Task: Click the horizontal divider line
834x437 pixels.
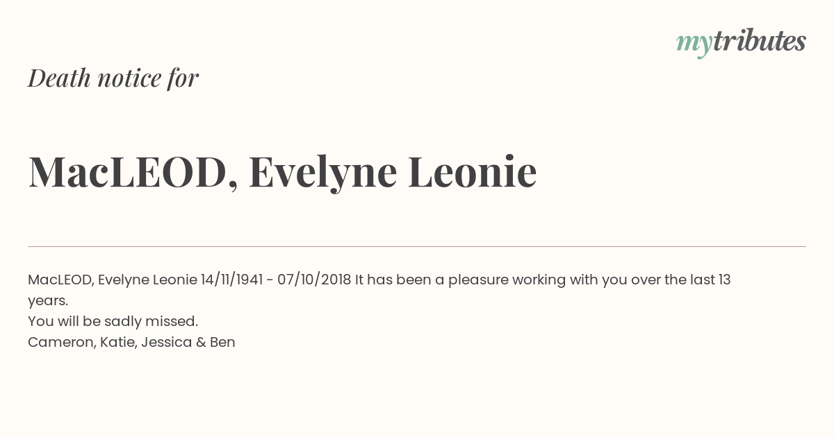Action: pyautogui.click(x=417, y=246)
